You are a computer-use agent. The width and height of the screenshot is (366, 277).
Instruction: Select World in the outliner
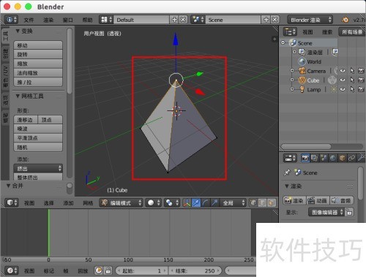pyautogui.click(x=314, y=61)
